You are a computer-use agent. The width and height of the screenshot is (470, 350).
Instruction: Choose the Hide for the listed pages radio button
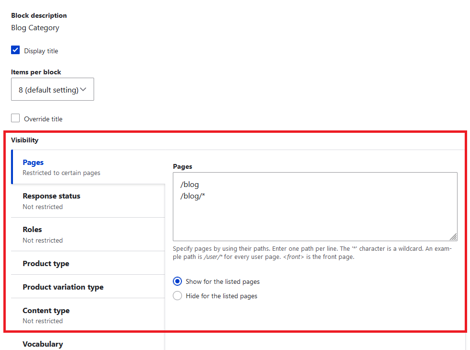pyautogui.click(x=178, y=296)
